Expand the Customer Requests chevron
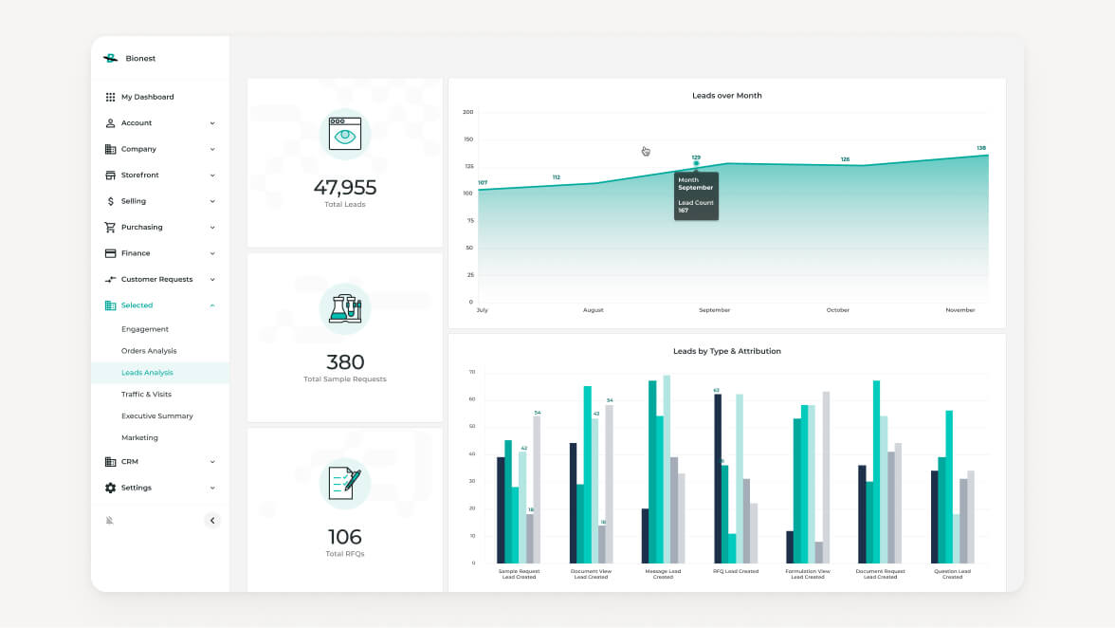The height and width of the screenshot is (628, 1115). pos(212,280)
